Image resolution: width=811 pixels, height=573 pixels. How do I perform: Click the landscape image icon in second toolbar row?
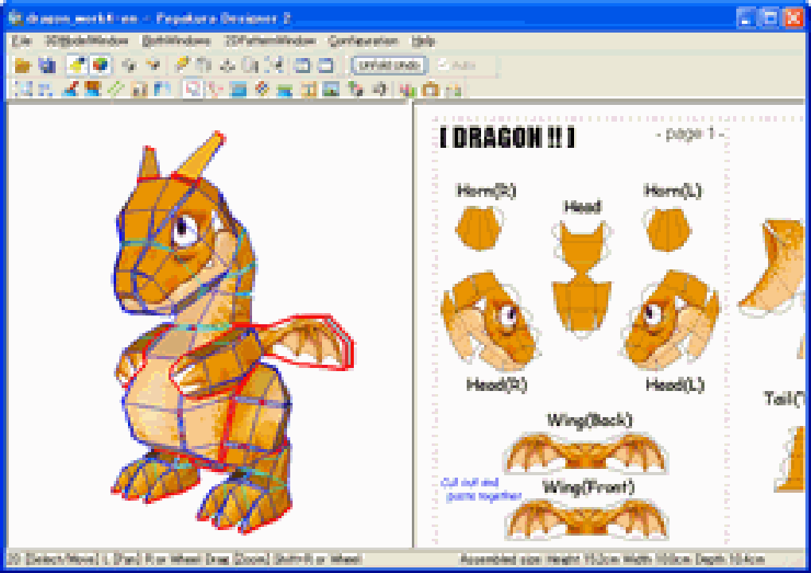pos(331,90)
